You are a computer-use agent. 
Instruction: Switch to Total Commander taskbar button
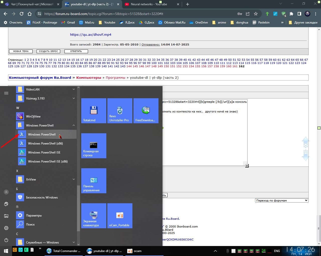(64, 251)
